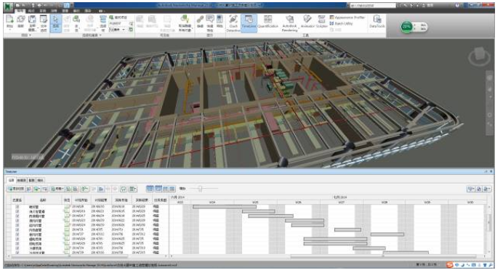
Task: Uncheck the first task row's active checkbox
Action: pyautogui.click(x=17, y=207)
